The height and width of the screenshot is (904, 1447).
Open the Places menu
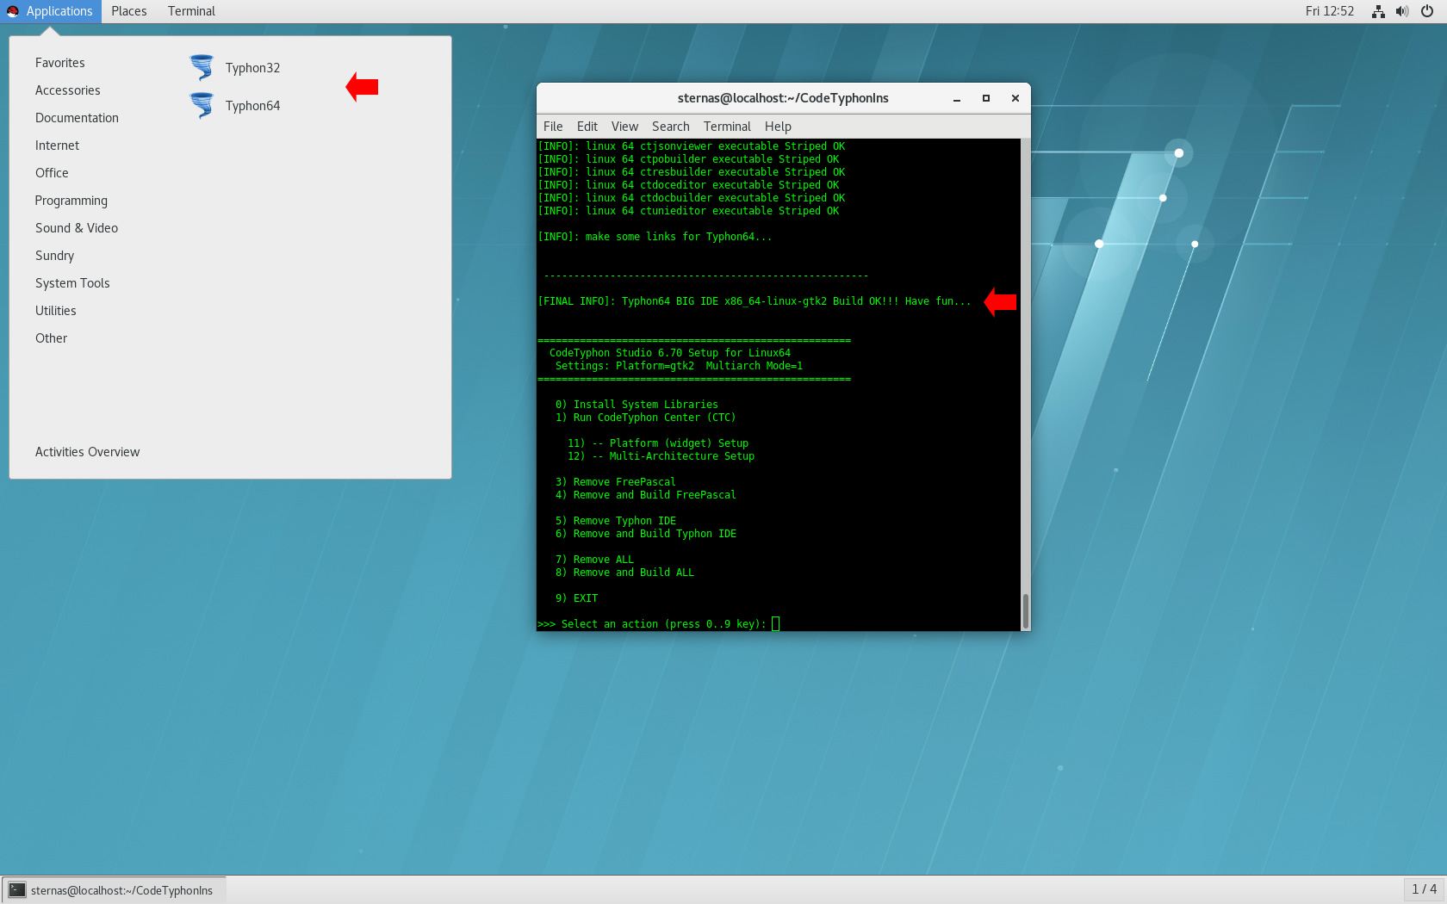(x=129, y=11)
